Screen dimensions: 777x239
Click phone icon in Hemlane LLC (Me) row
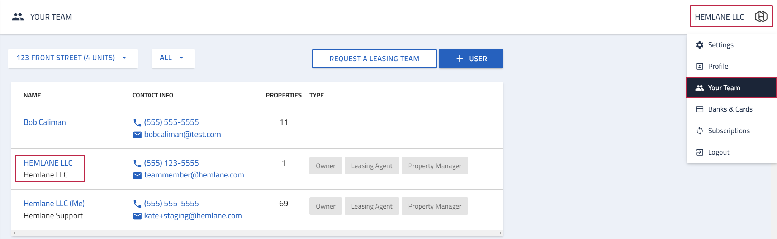pos(137,204)
